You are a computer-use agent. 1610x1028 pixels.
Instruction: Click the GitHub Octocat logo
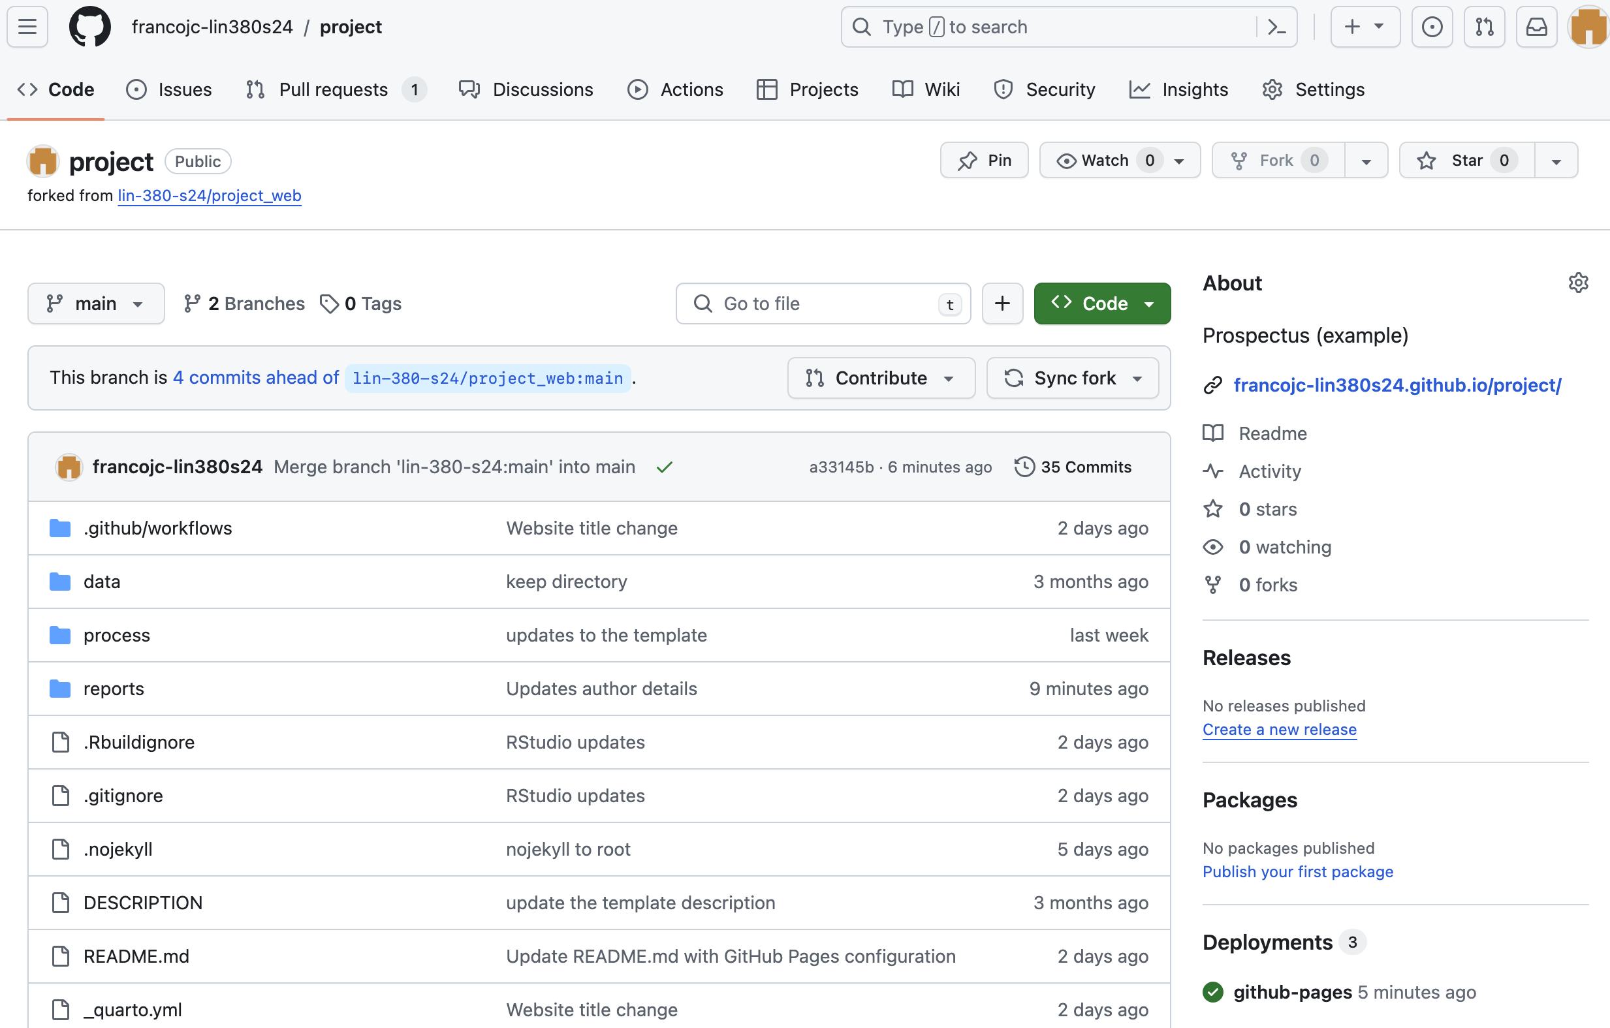click(89, 27)
